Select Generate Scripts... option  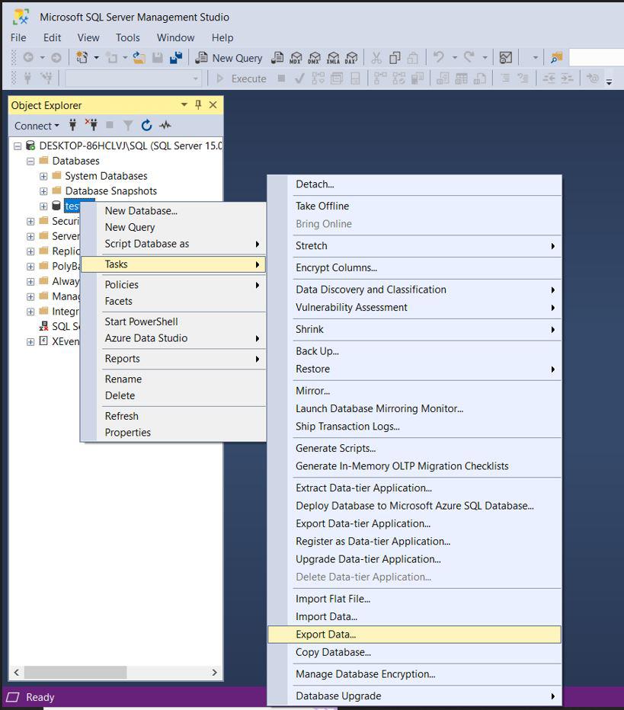[x=414, y=448]
